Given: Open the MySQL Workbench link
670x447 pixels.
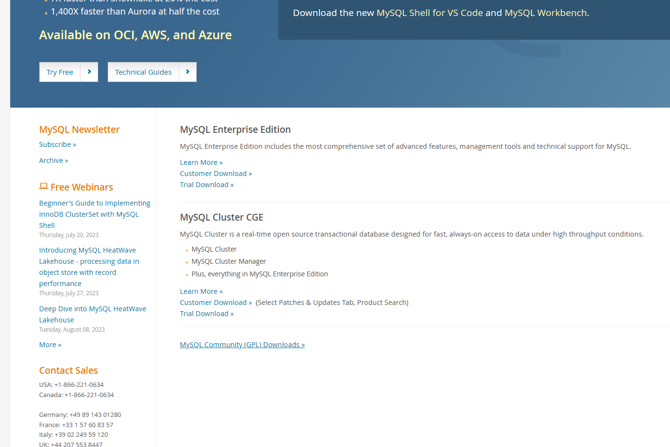Looking at the screenshot, I should coord(546,13).
